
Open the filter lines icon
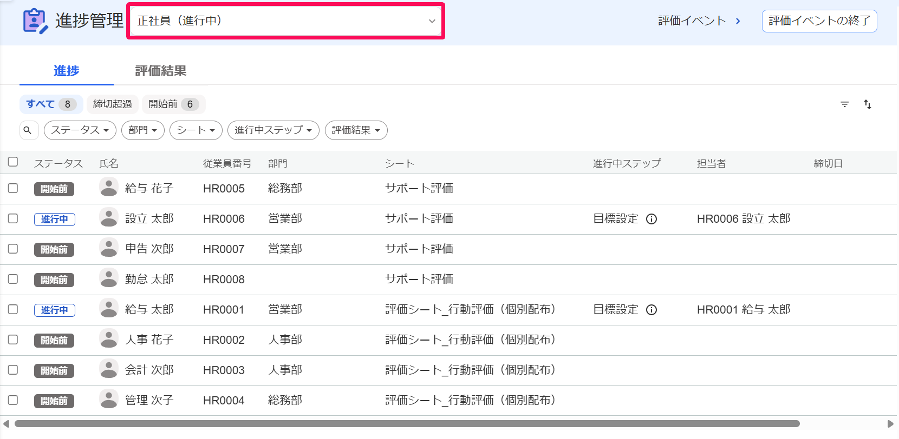point(844,104)
